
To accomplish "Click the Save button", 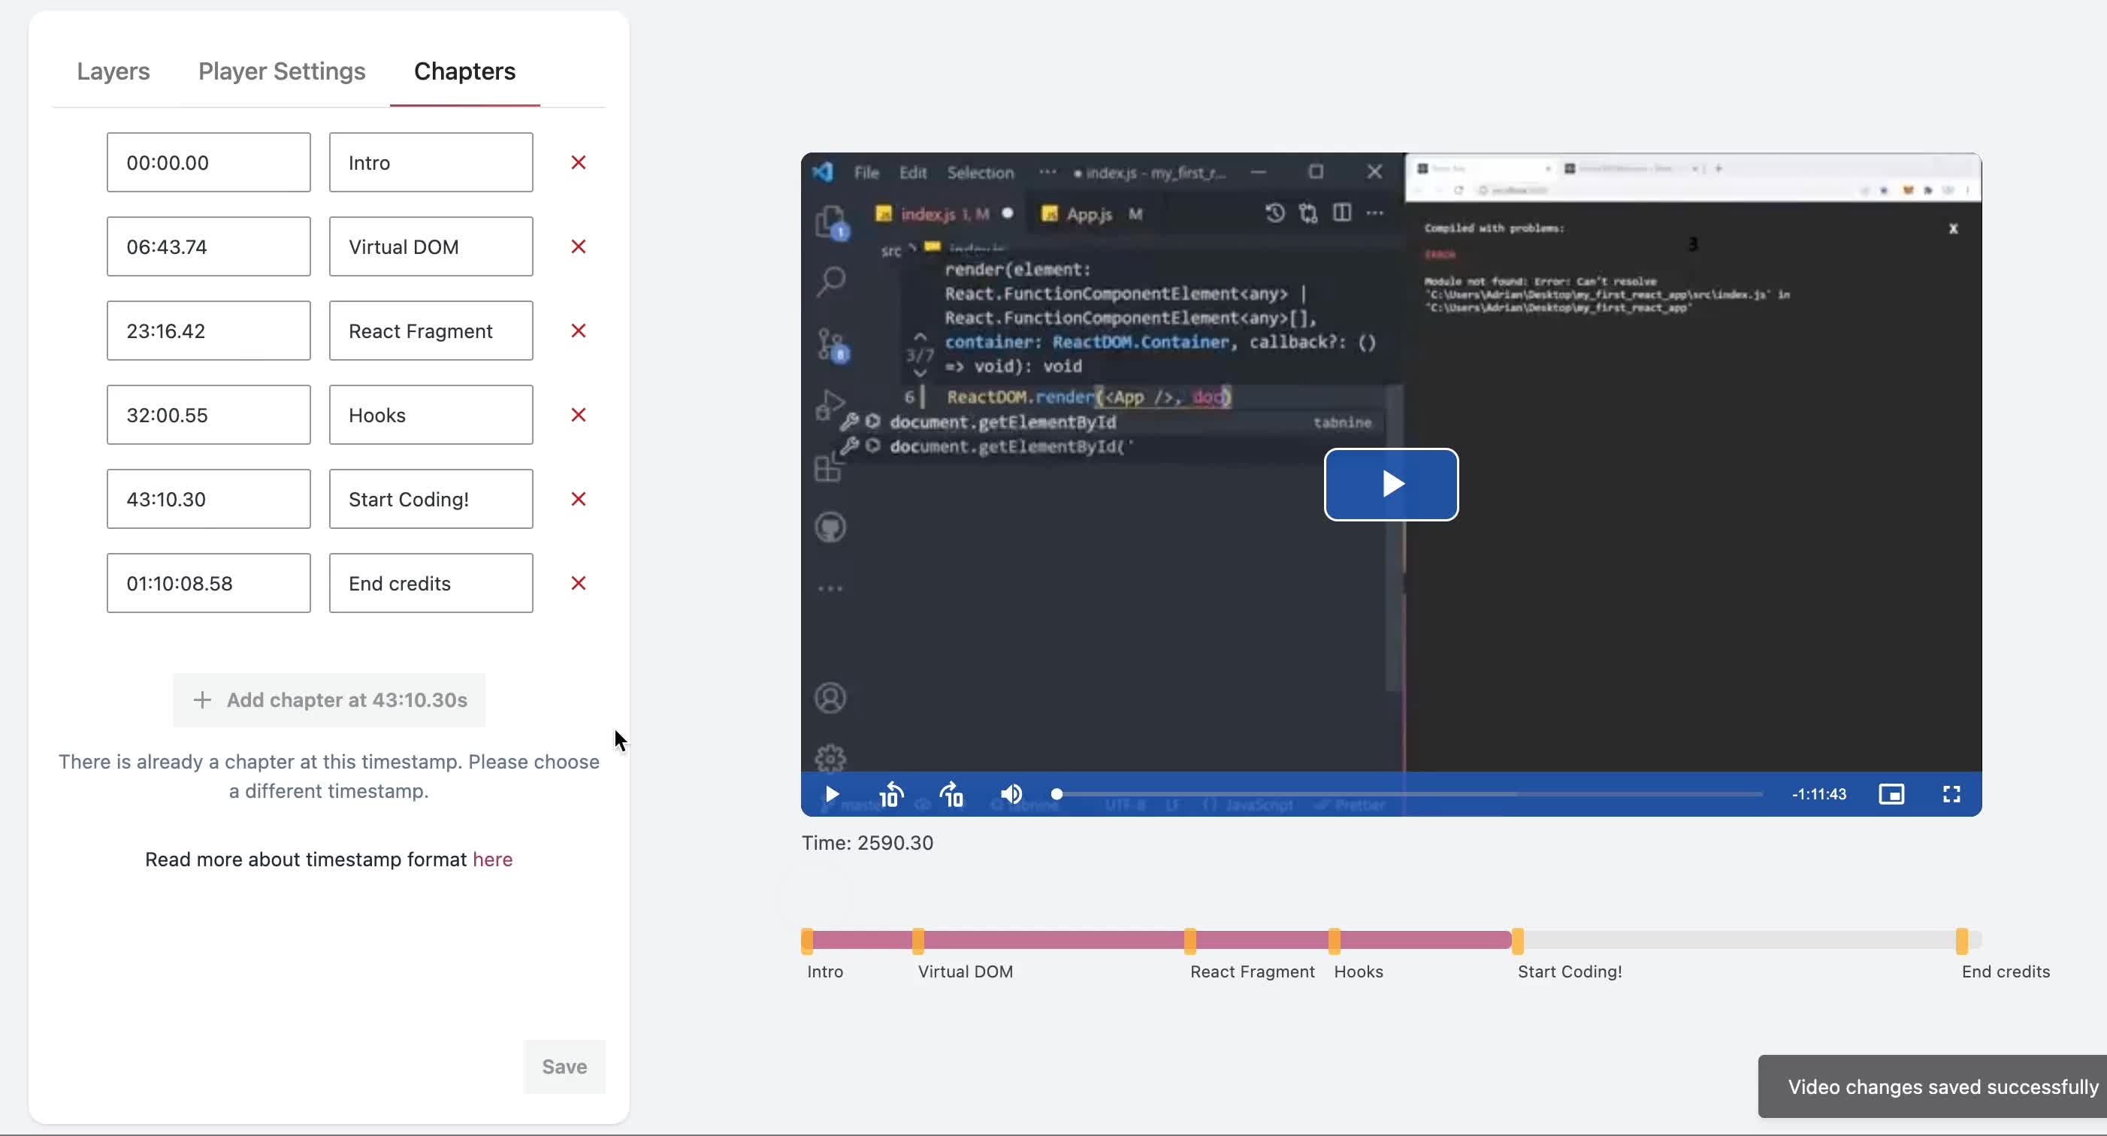I will coord(564,1066).
